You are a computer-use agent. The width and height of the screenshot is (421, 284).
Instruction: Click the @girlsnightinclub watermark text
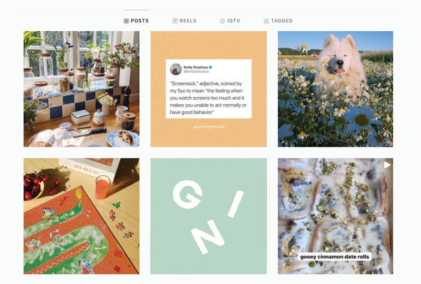click(209, 127)
